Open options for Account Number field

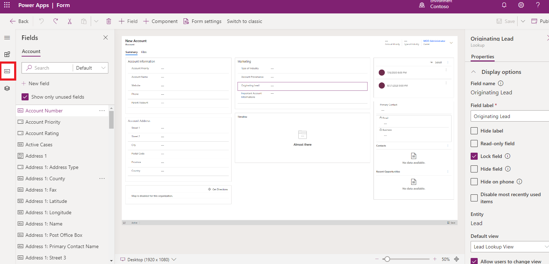102,111
